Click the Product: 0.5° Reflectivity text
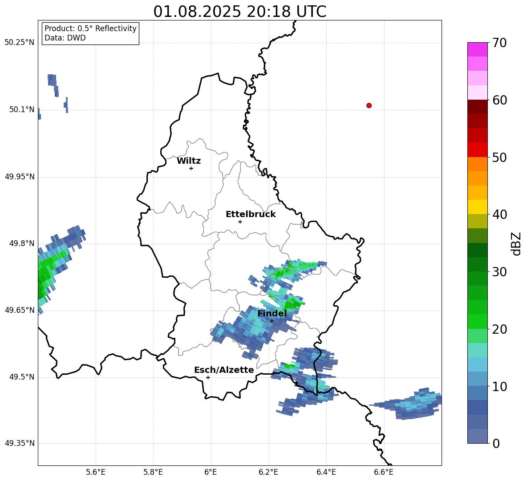527x481 pixels. pyautogui.click(x=90, y=28)
